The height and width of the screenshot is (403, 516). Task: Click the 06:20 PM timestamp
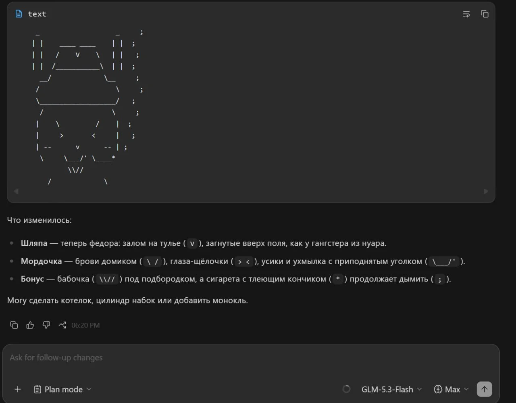85,325
